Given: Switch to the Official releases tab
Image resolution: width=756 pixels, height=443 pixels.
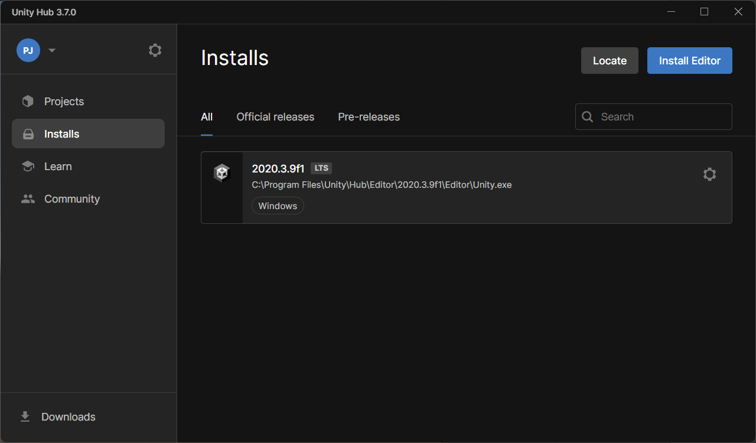Looking at the screenshot, I should tap(275, 117).
